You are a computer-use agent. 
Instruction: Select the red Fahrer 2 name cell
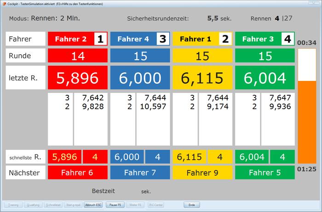pyautogui.click(x=71, y=39)
